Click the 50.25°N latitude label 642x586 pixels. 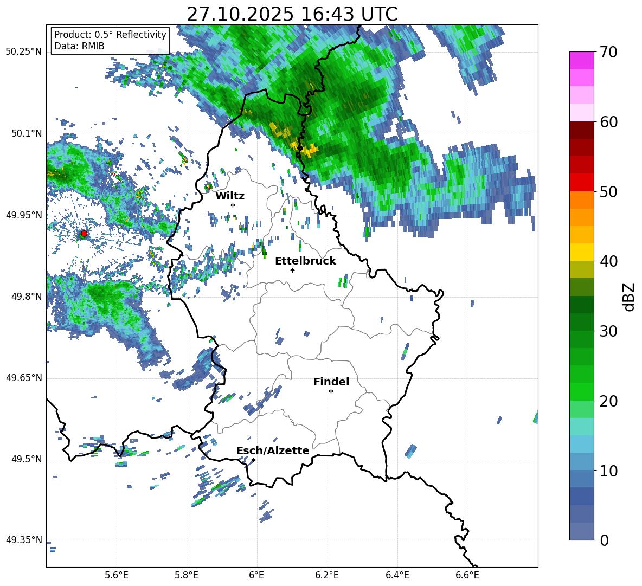pos(24,51)
